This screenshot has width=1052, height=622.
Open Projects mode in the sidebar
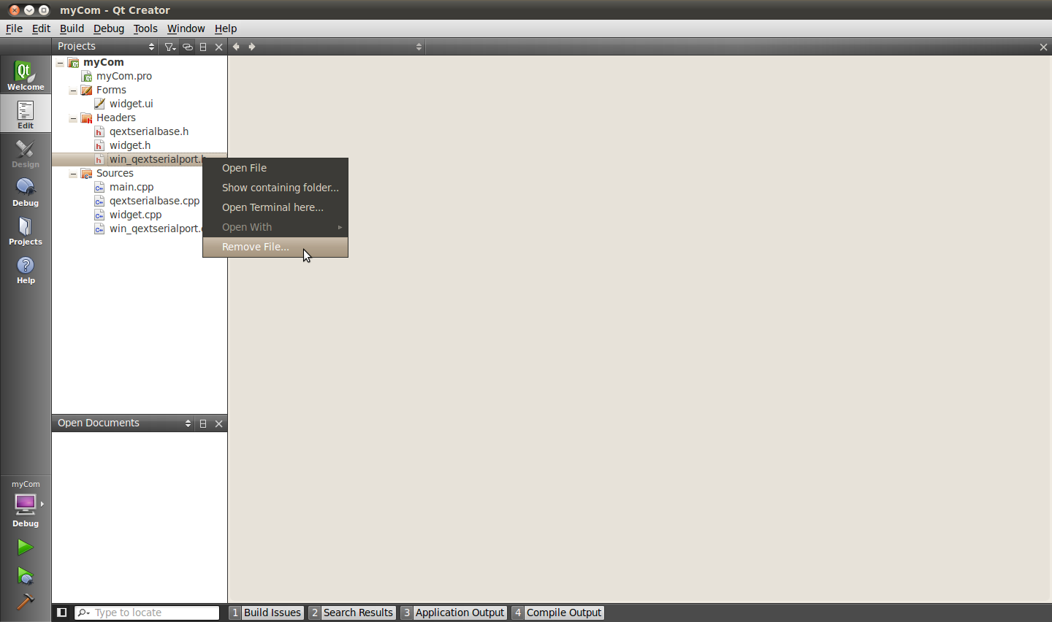point(26,230)
